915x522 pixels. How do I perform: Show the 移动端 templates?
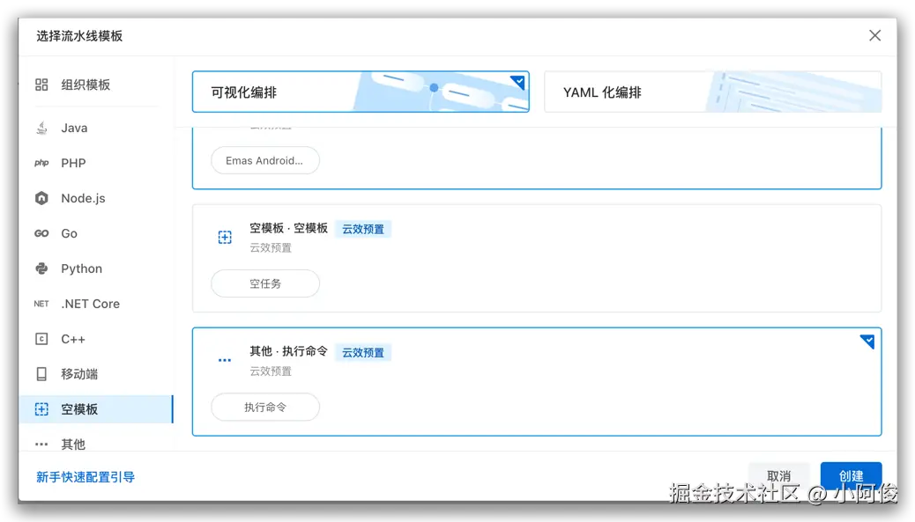(96, 374)
